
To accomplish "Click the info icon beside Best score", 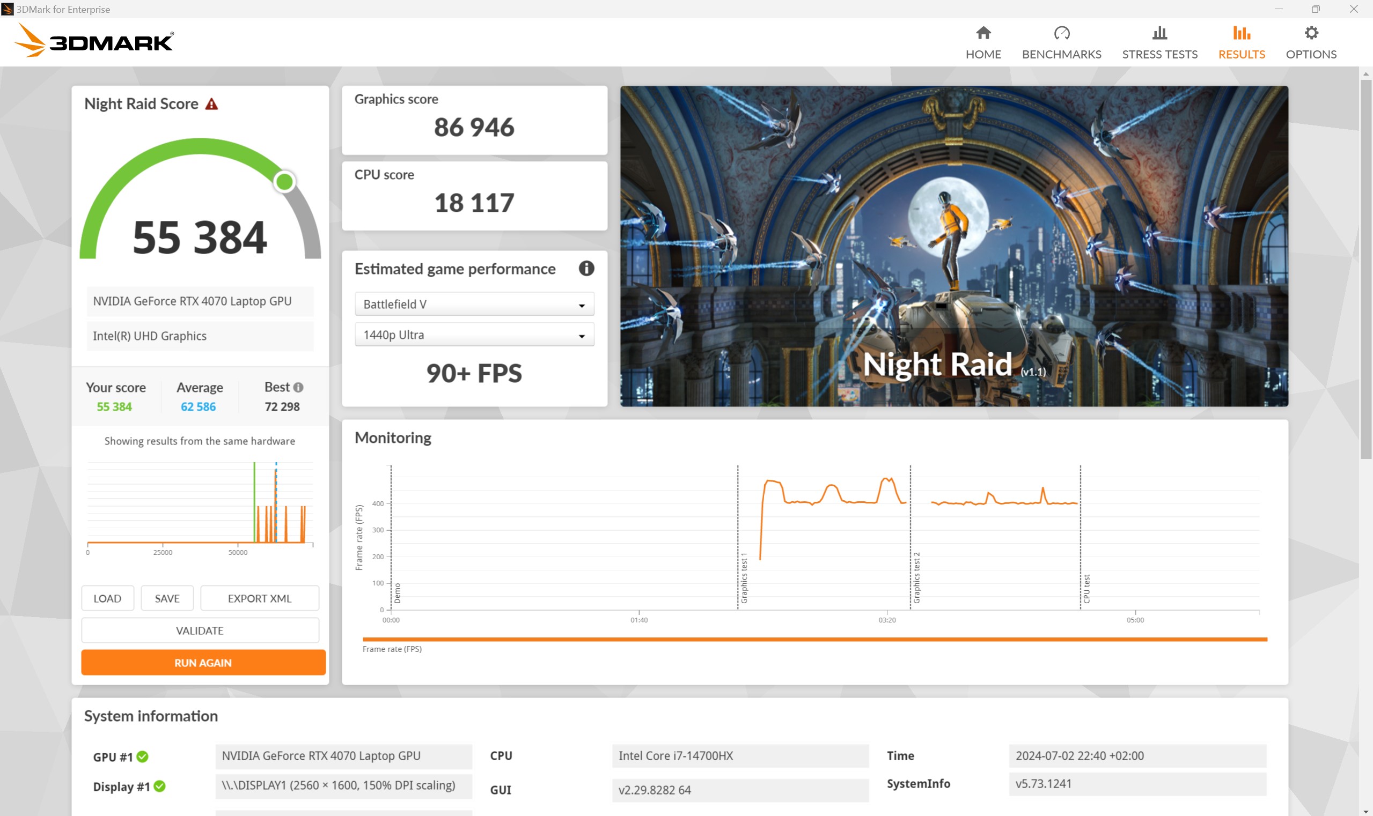I will click(298, 387).
